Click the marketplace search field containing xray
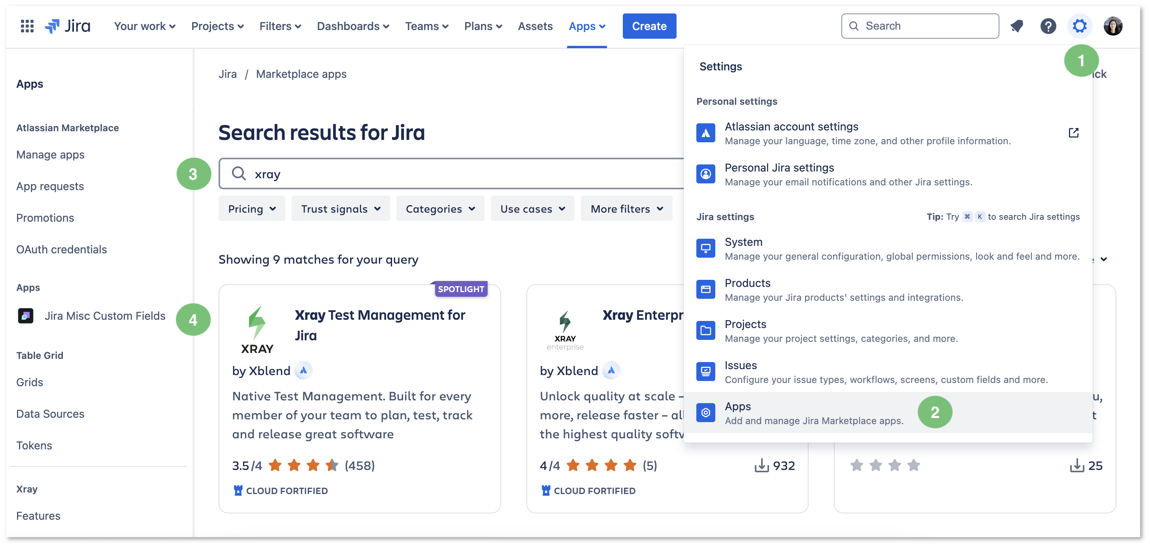Image resolution: width=1150 pixels, height=547 pixels. tap(451, 174)
